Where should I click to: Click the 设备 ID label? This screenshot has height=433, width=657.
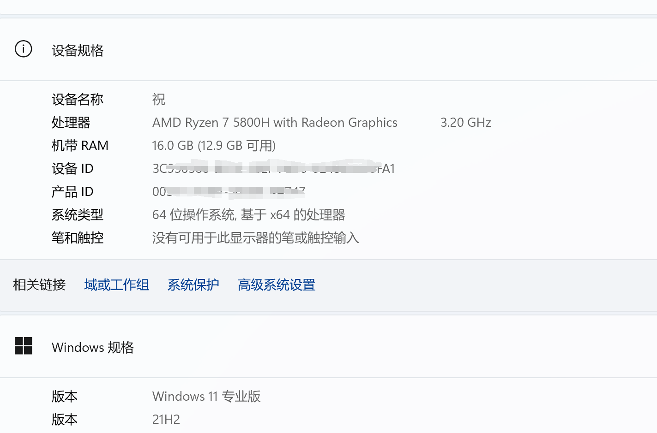point(72,169)
